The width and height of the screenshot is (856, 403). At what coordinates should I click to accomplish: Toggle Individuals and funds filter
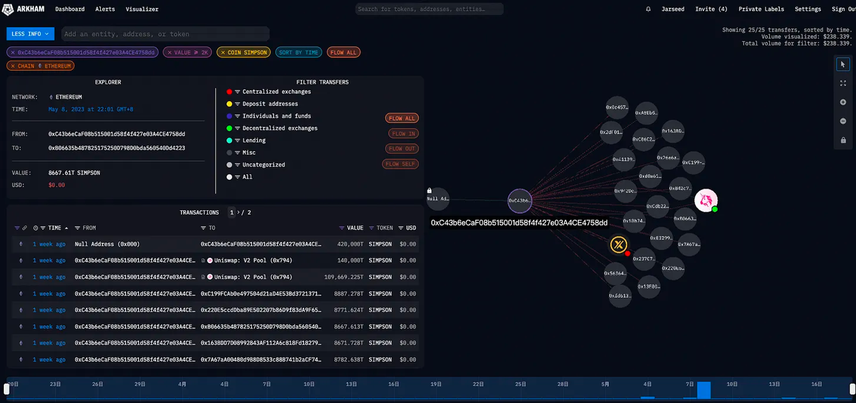[x=269, y=116]
